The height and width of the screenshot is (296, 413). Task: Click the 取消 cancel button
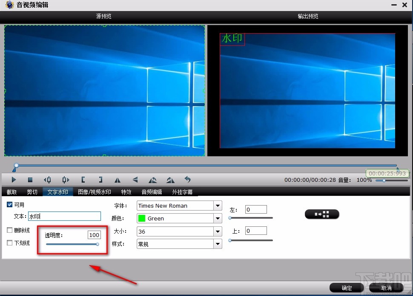coord(386,288)
